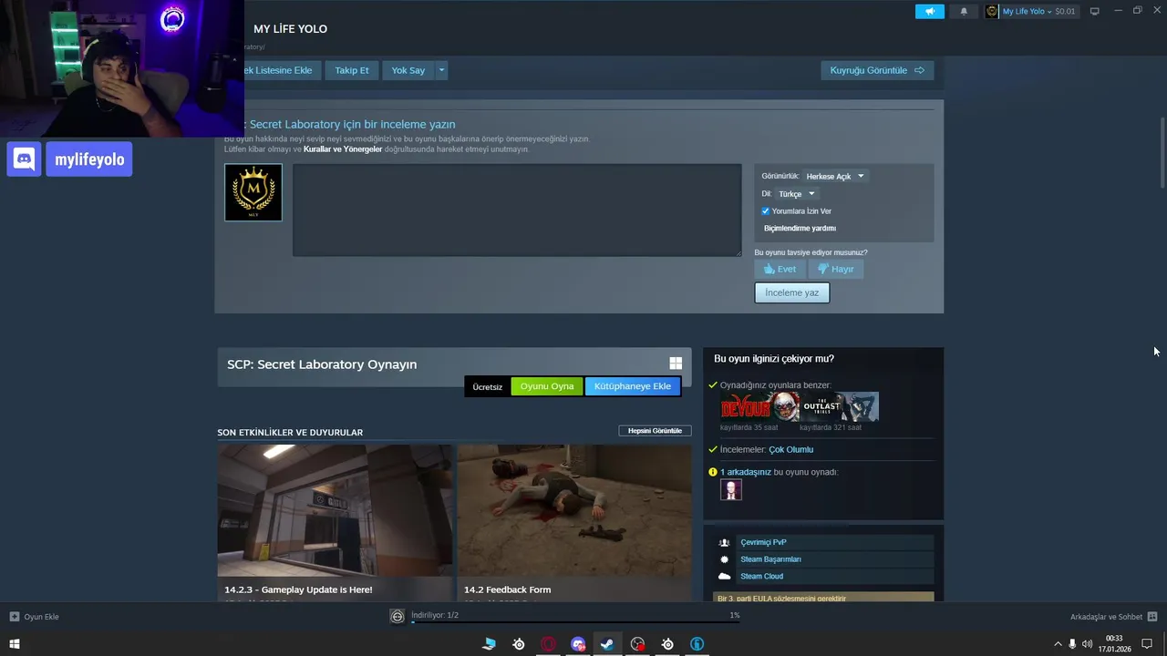Viewport: 1167px width, 656px height.
Task: Click the Çevrimiçi PvP feature icon
Action: [x=724, y=542]
